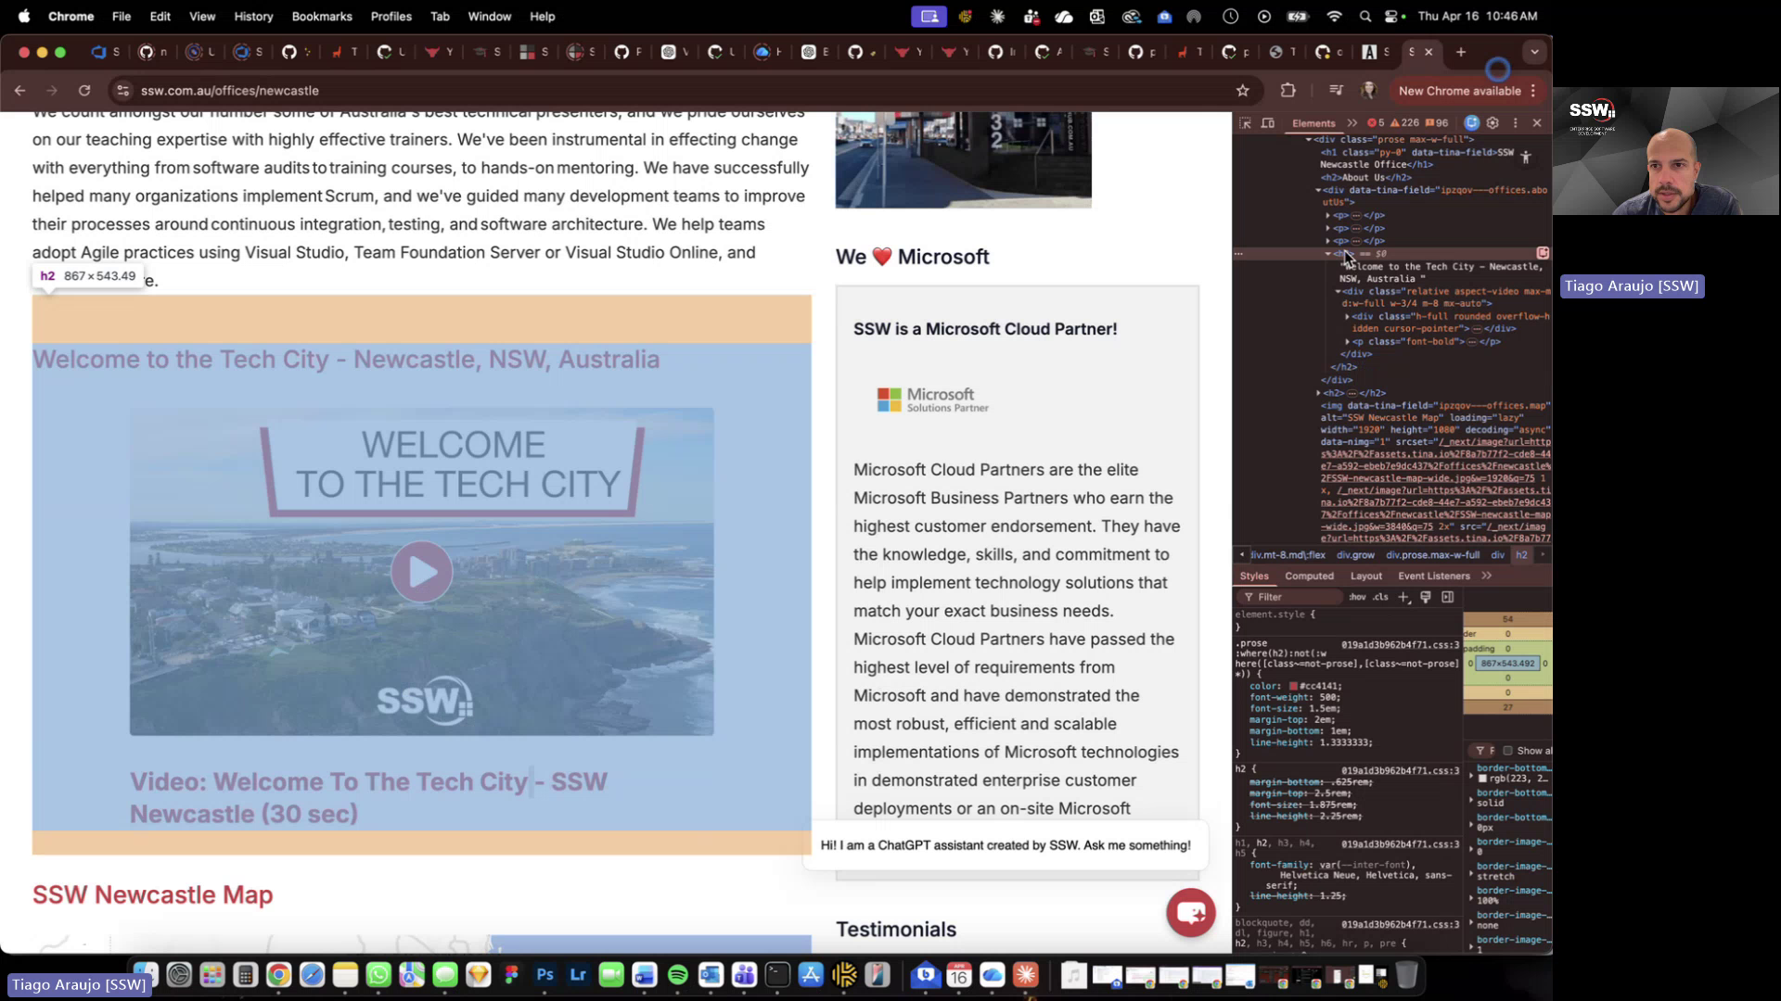Bookmark this page with the star icon
Image resolution: width=1781 pixels, height=1001 pixels.
click(1243, 90)
